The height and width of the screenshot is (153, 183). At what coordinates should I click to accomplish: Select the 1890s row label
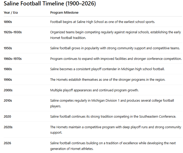tap(8, 22)
